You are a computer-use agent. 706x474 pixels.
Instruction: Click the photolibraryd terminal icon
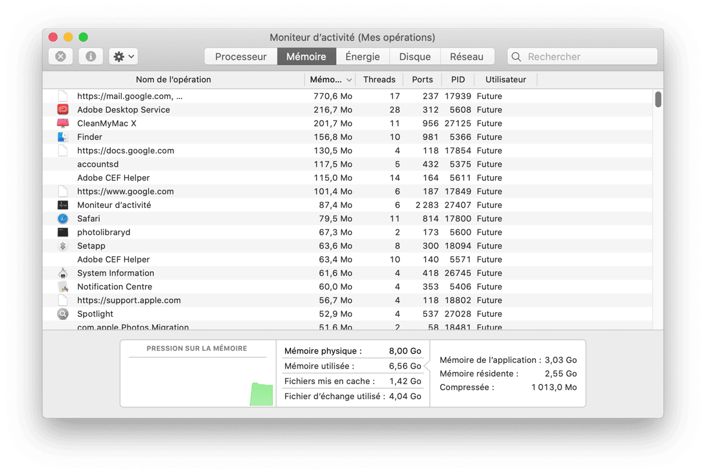(63, 232)
